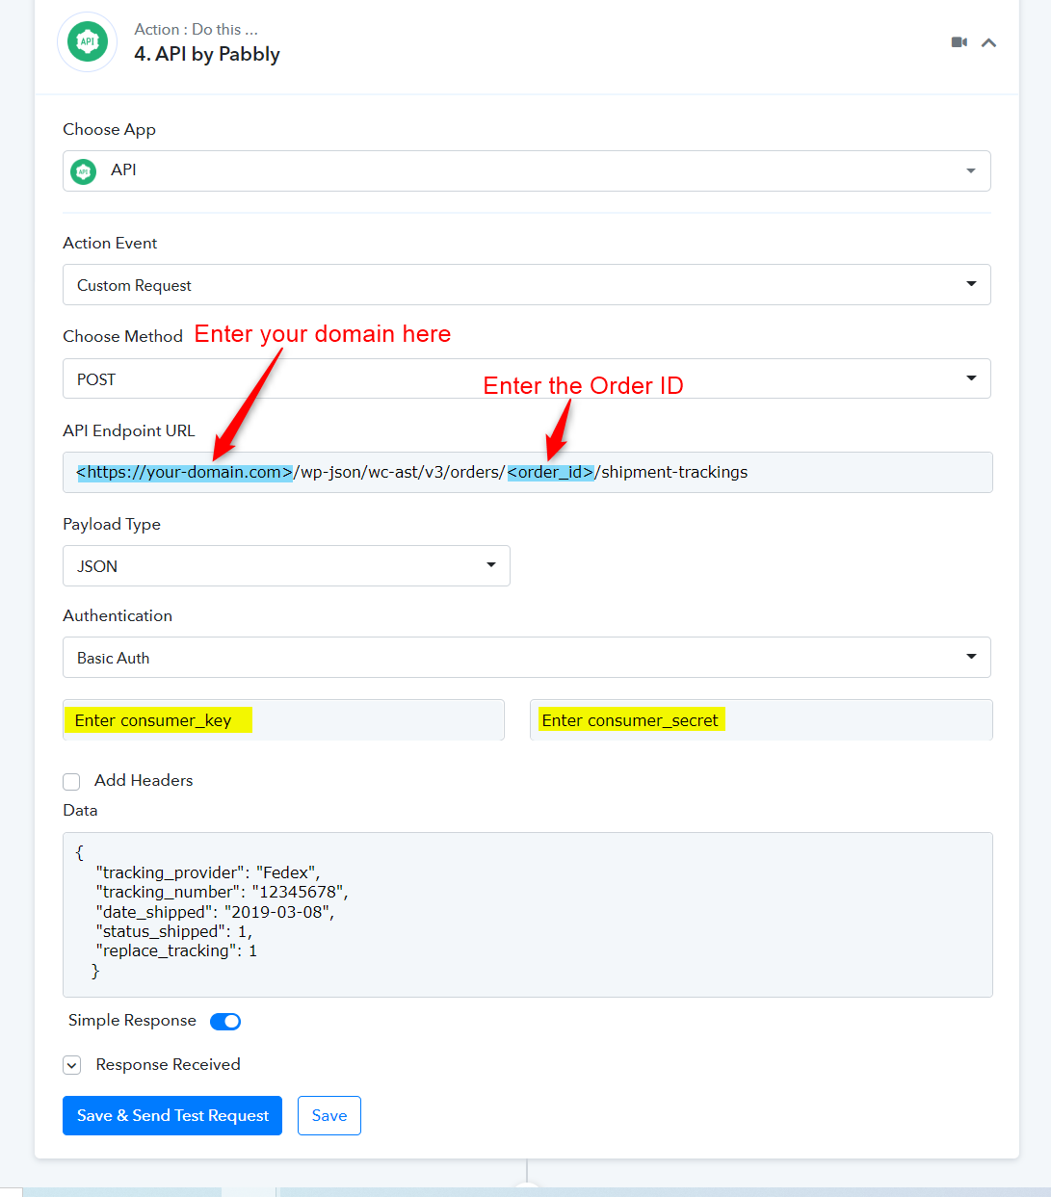Click the Response Received label

pos(168,1064)
